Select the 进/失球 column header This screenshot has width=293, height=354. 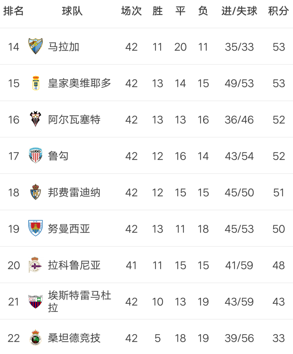(x=239, y=11)
